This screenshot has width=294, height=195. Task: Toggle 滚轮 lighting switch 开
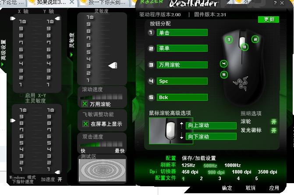[274, 122]
